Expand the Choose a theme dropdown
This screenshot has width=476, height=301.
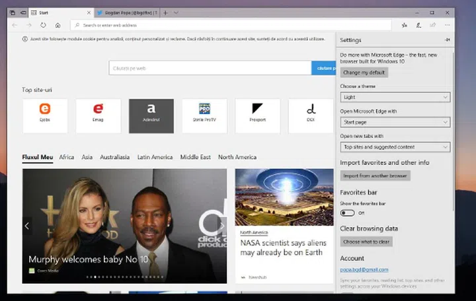[395, 97]
